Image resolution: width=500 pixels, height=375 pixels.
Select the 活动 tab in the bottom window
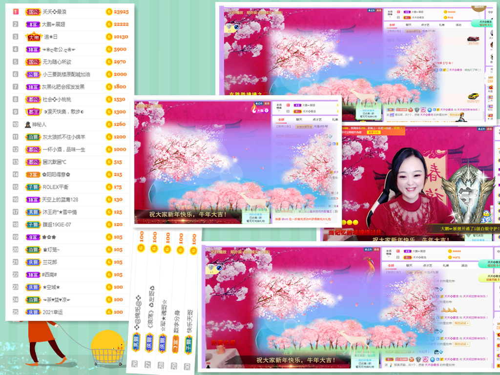point(464,265)
